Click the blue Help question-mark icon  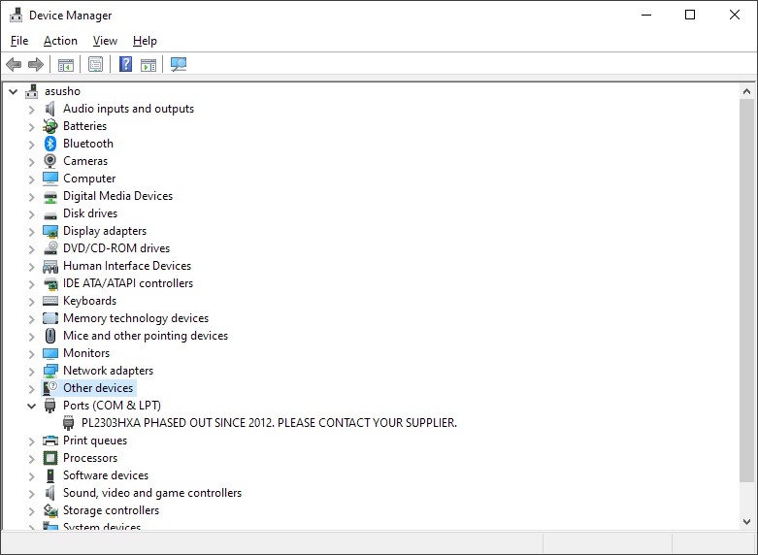[x=126, y=64]
